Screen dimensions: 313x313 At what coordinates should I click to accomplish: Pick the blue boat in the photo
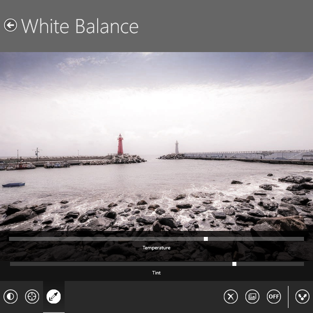[14, 185]
